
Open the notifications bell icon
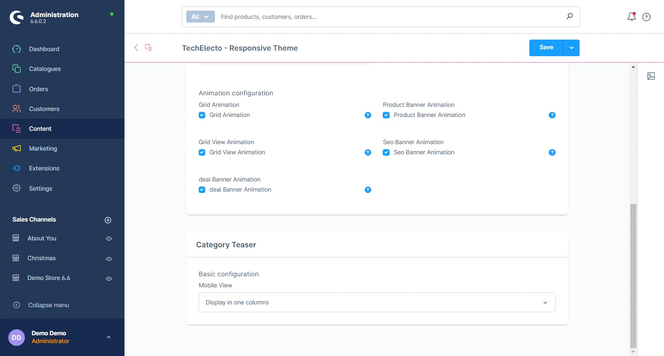[x=631, y=17]
